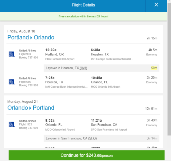
Task: Click the highlighted 50m layover duration
Action: 154,68
